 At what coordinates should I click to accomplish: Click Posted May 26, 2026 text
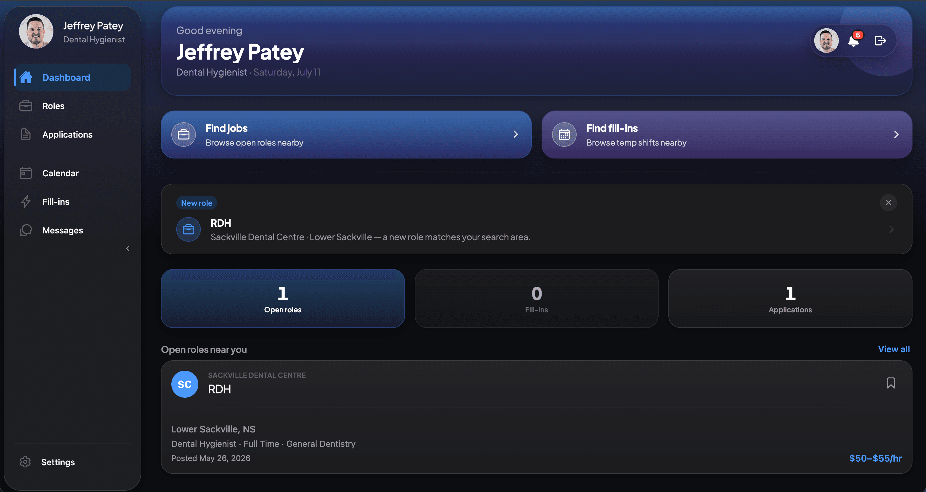point(211,458)
